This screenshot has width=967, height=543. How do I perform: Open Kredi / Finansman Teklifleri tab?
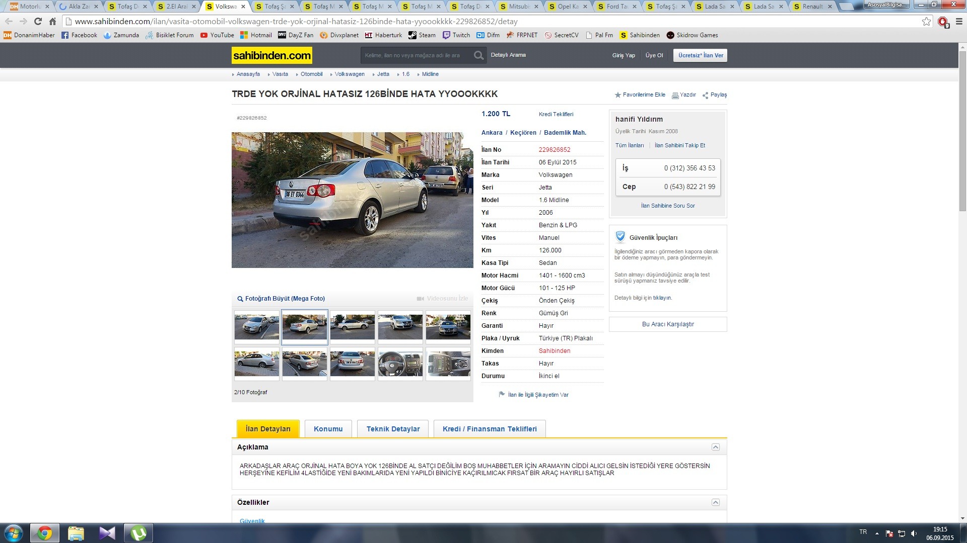490,429
